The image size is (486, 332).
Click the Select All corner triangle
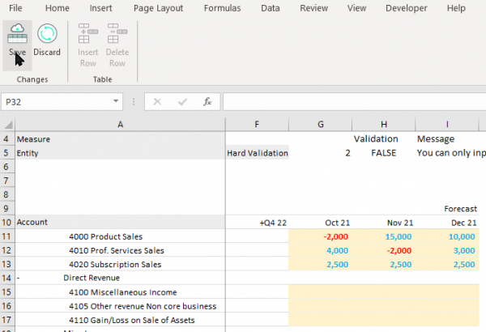point(7,124)
